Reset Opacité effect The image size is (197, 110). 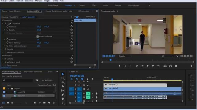[71, 49]
